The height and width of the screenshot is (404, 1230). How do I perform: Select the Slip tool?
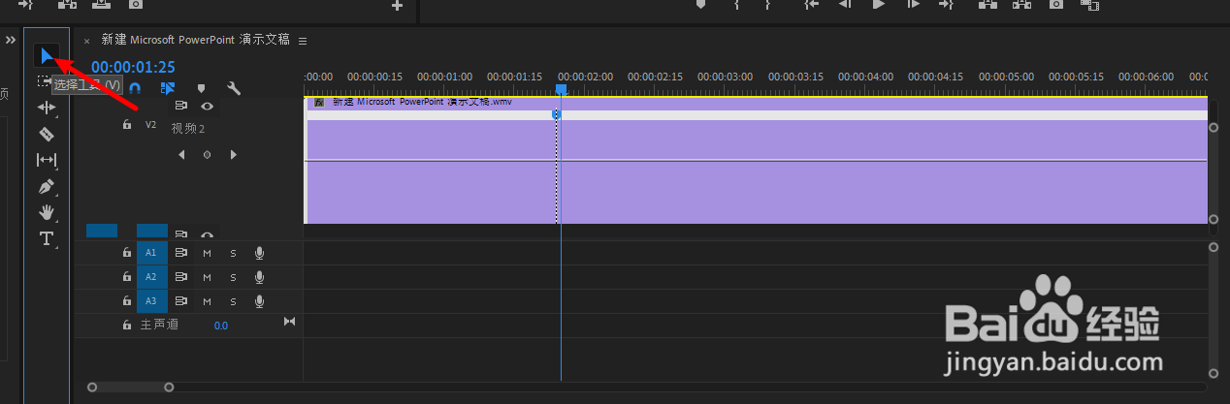point(47,160)
